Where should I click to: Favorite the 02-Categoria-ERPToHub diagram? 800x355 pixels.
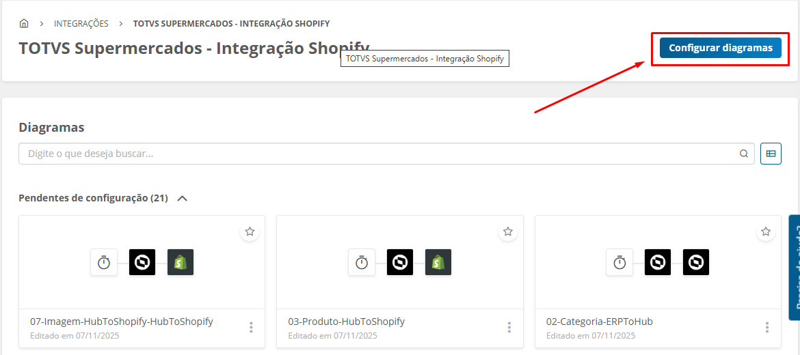click(x=766, y=231)
